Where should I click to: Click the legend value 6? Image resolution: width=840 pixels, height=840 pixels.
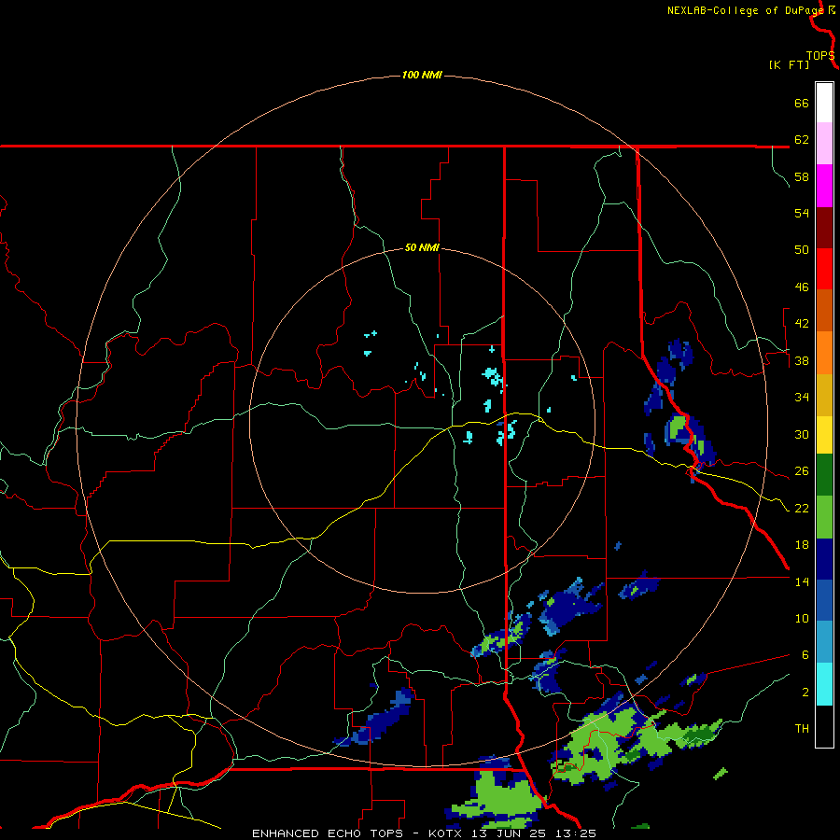tap(805, 654)
